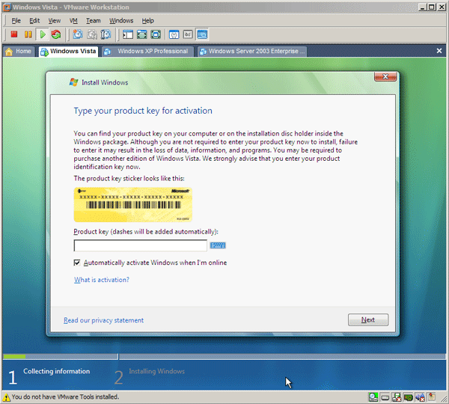Viewport: 449px width, 404px height.
Task: Open the Edit menu
Action: coord(34,21)
